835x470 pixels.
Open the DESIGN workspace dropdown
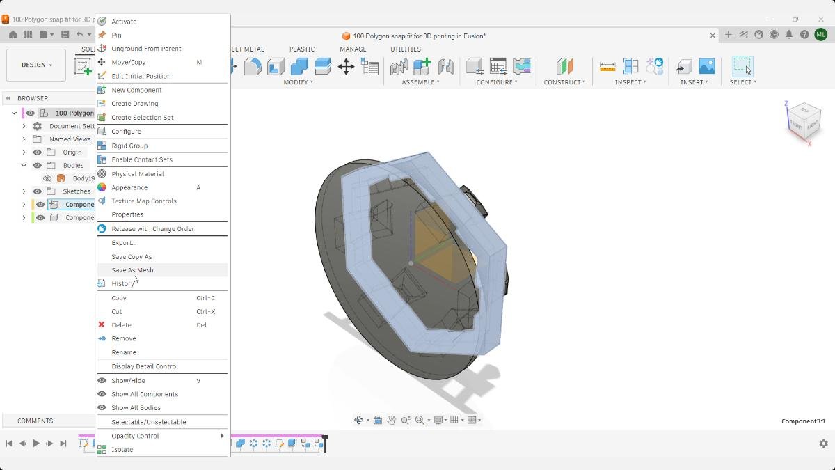(x=36, y=65)
